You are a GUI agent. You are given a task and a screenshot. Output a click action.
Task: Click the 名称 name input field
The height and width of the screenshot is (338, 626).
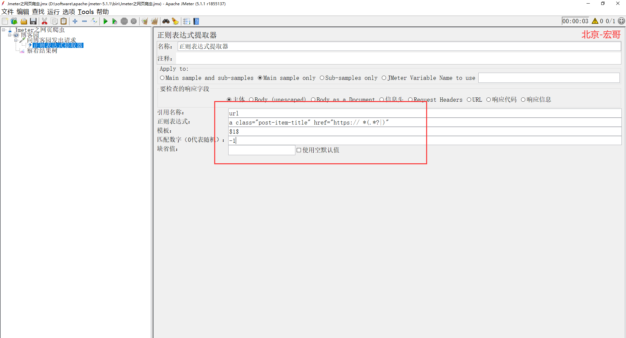tap(399, 46)
